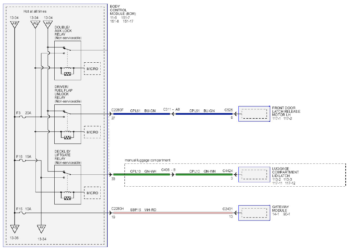Click the Double/Aux Lock Relay MICRO box
The width and height of the screenshot is (349, 250).
pyautogui.click(x=92, y=69)
